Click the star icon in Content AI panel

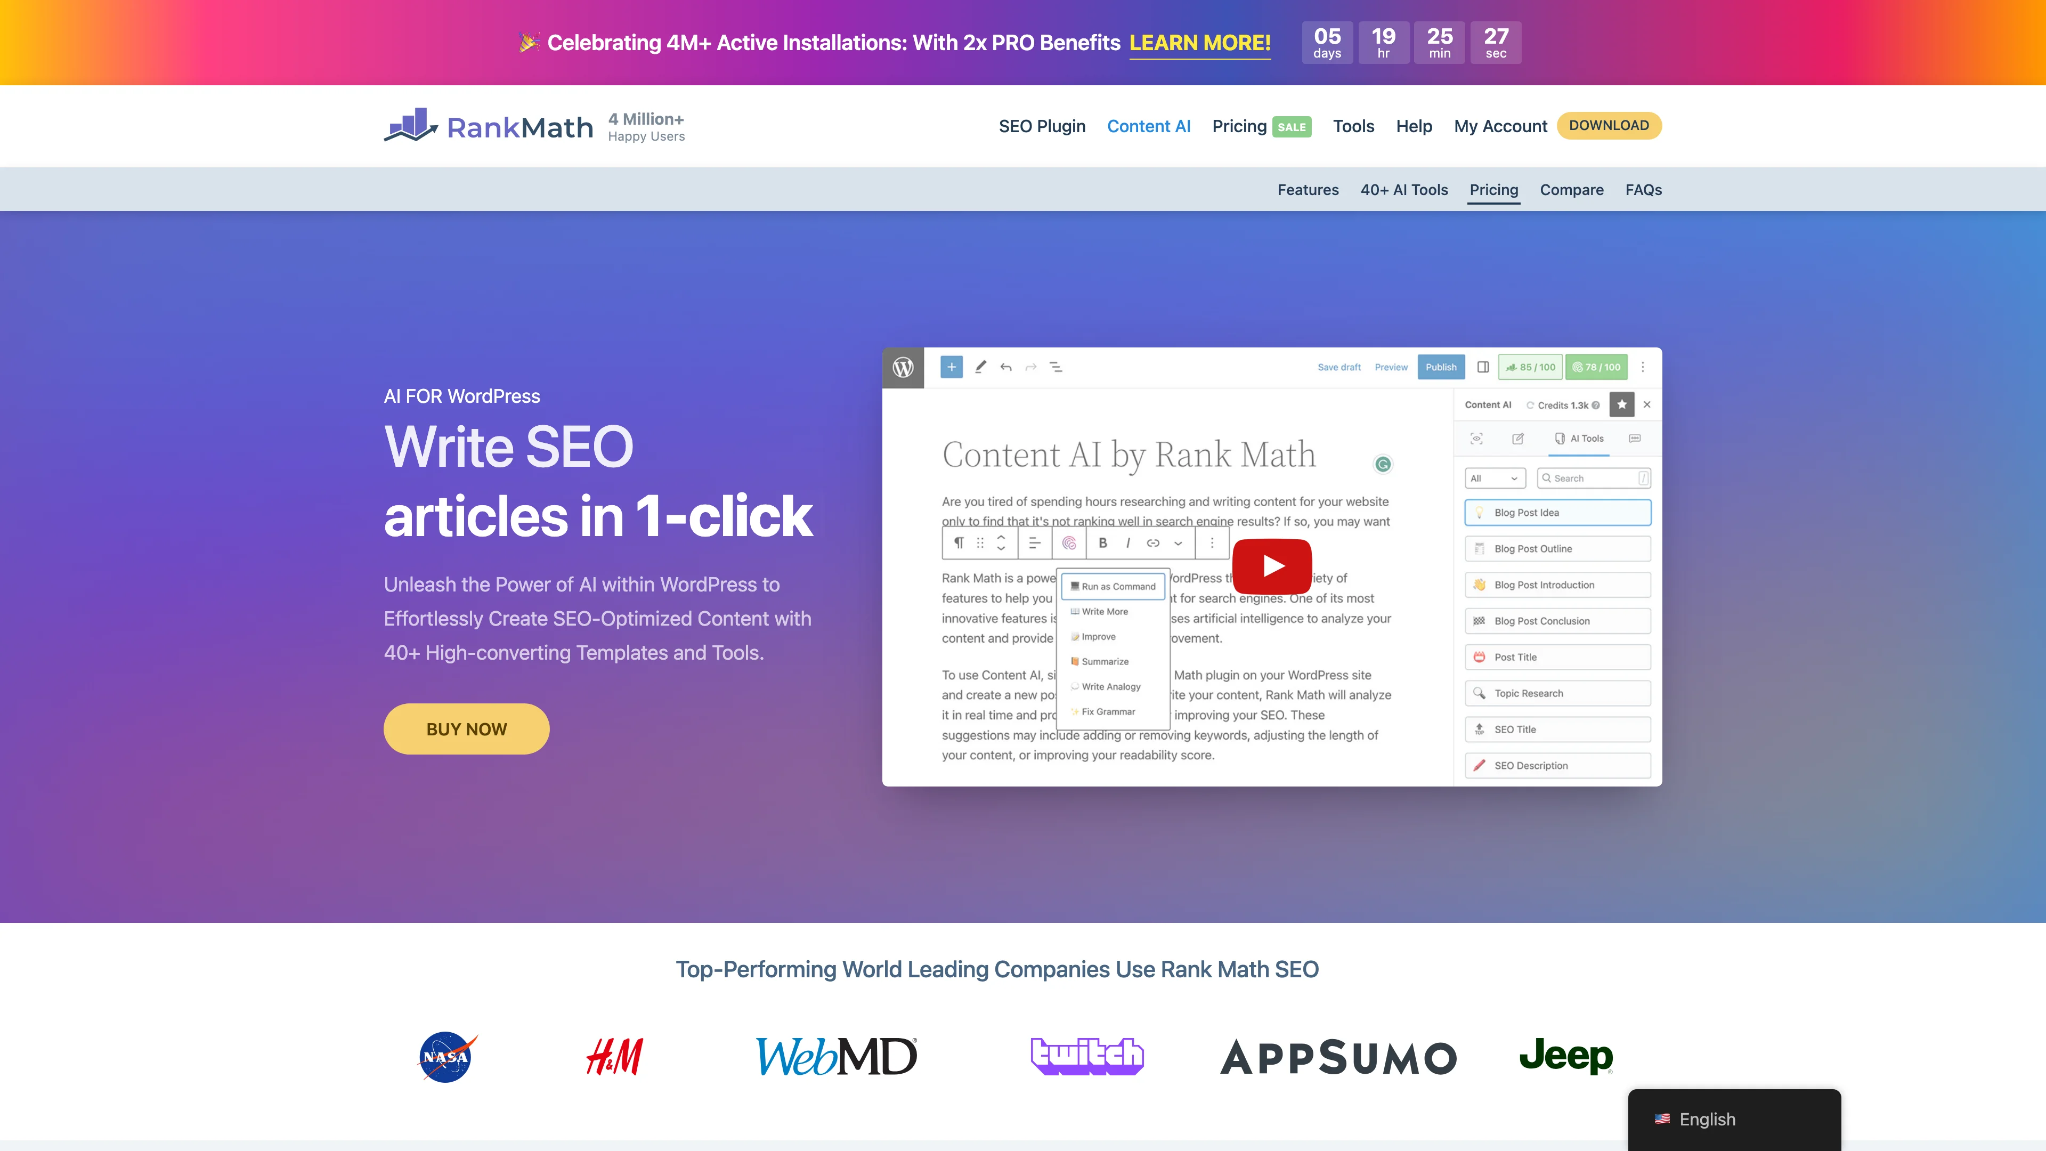pyautogui.click(x=1622, y=404)
